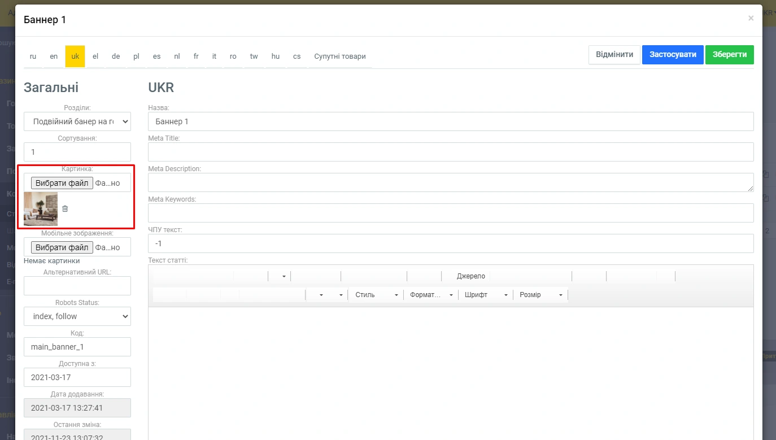Open the Супутні товари tab
The height and width of the screenshot is (440, 776).
point(340,56)
